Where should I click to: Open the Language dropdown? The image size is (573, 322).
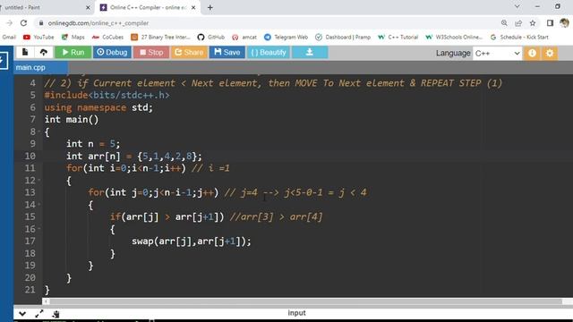(498, 54)
